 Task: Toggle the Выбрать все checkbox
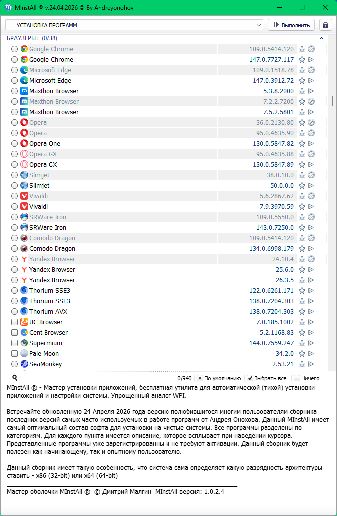[250, 378]
